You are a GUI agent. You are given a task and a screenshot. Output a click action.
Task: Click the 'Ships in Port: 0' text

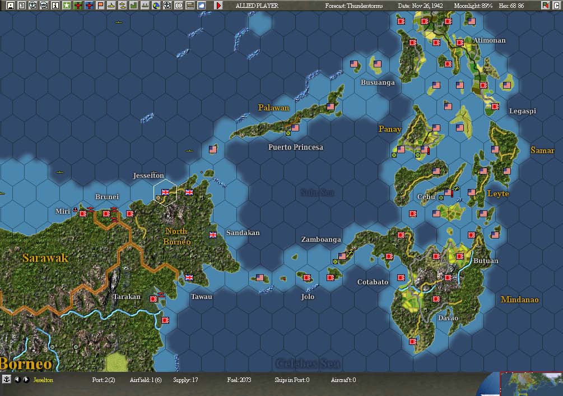pyautogui.click(x=292, y=380)
